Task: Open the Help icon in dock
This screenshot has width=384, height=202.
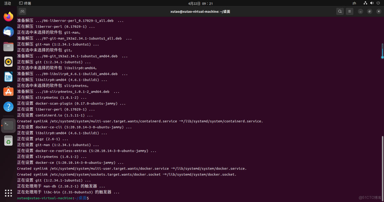Action: (x=8, y=107)
